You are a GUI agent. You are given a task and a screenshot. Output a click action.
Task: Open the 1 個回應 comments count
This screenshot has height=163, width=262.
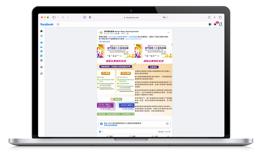tap(160, 132)
